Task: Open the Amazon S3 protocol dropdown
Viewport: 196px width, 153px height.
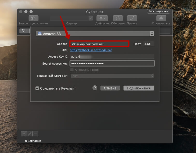Action: 95,34
